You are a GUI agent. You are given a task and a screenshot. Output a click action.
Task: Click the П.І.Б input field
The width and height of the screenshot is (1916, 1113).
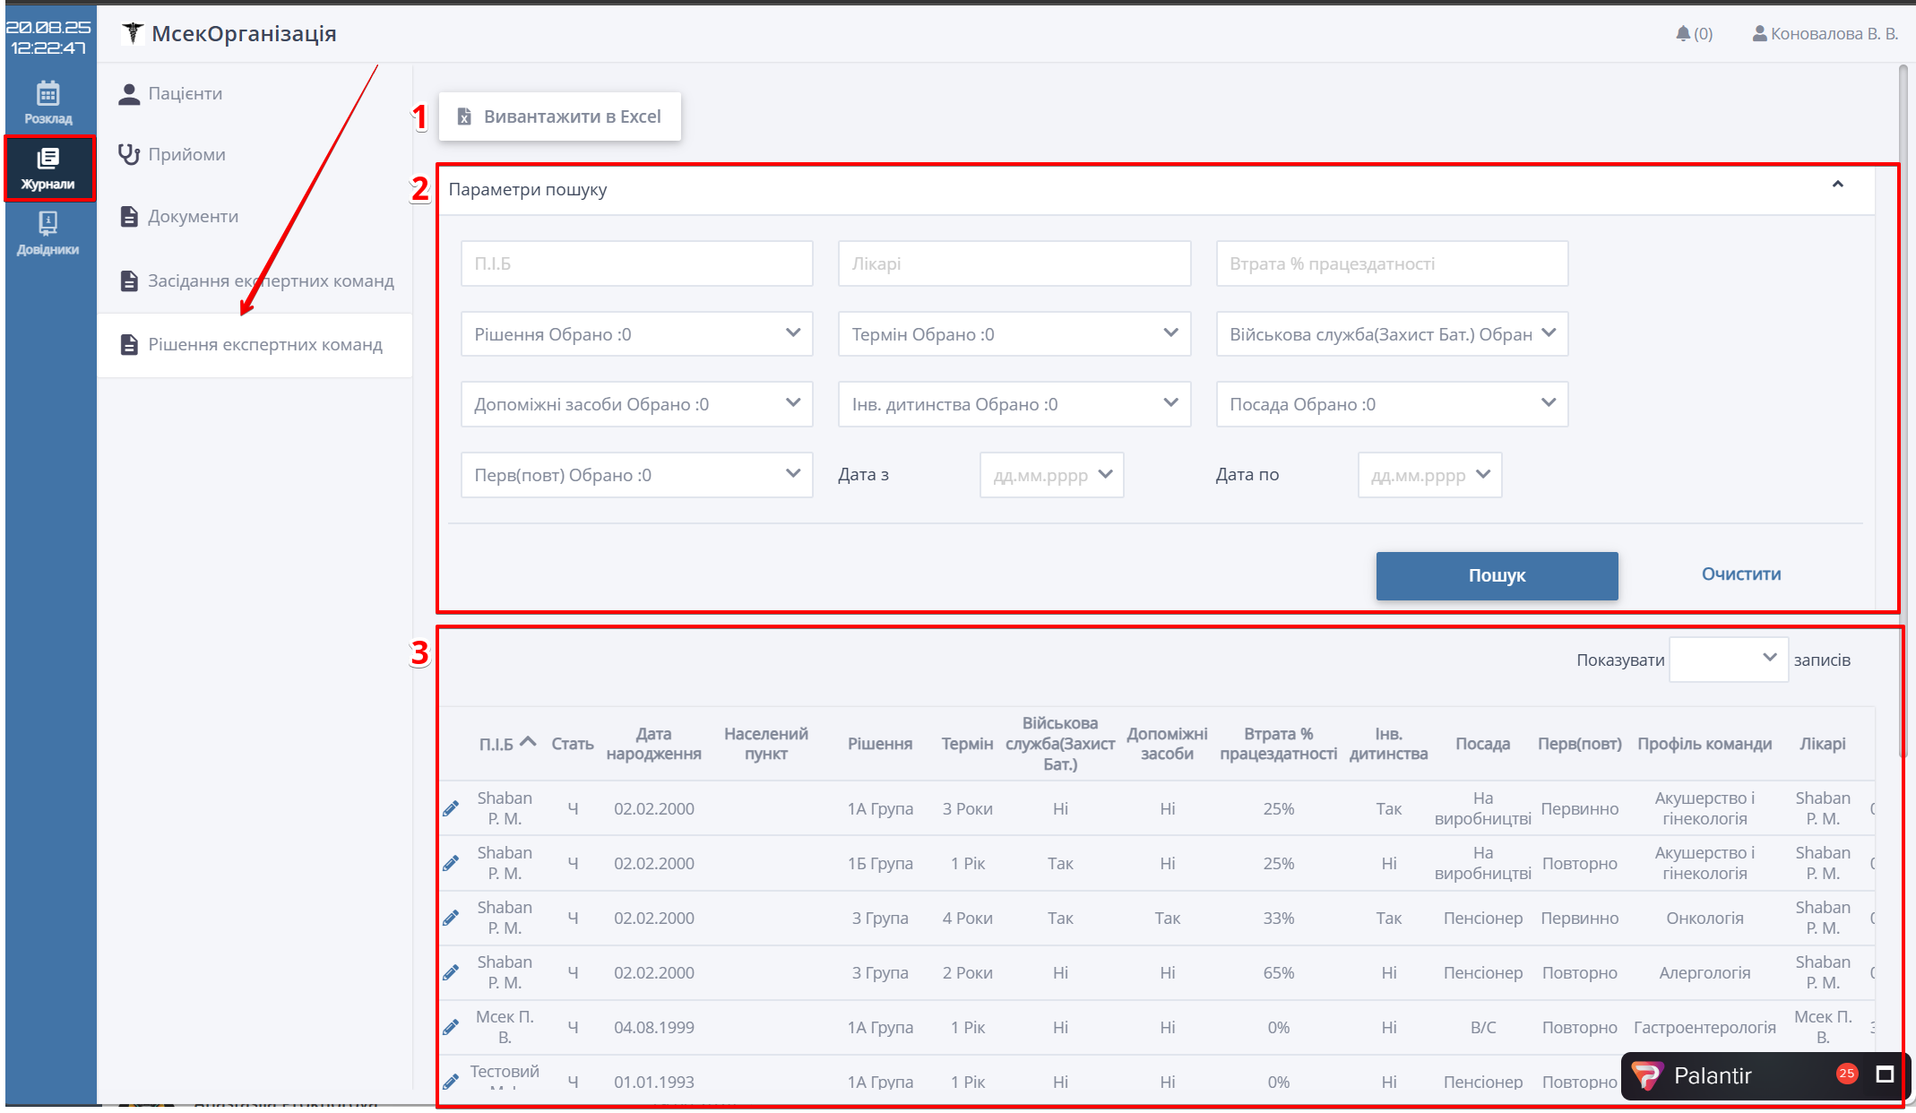point(636,263)
